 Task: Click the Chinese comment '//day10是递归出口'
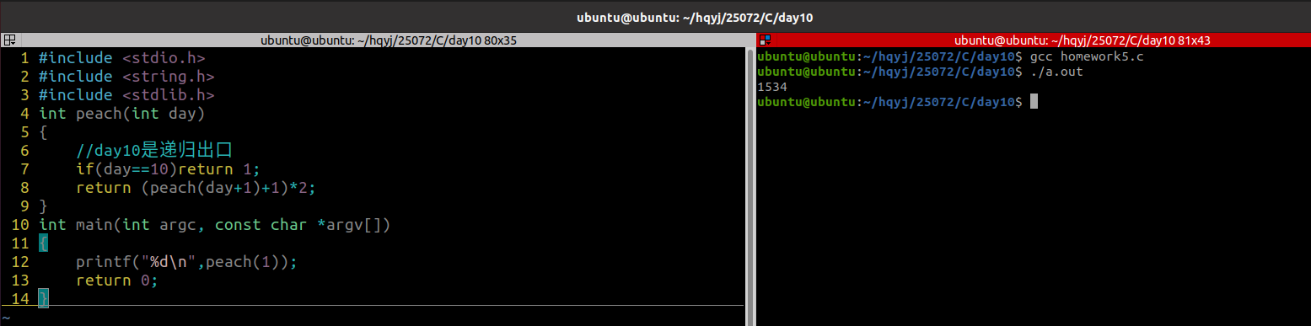[x=153, y=151]
